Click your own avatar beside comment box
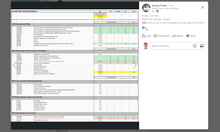The height and width of the screenshot is (132, 220). point(145,46)
